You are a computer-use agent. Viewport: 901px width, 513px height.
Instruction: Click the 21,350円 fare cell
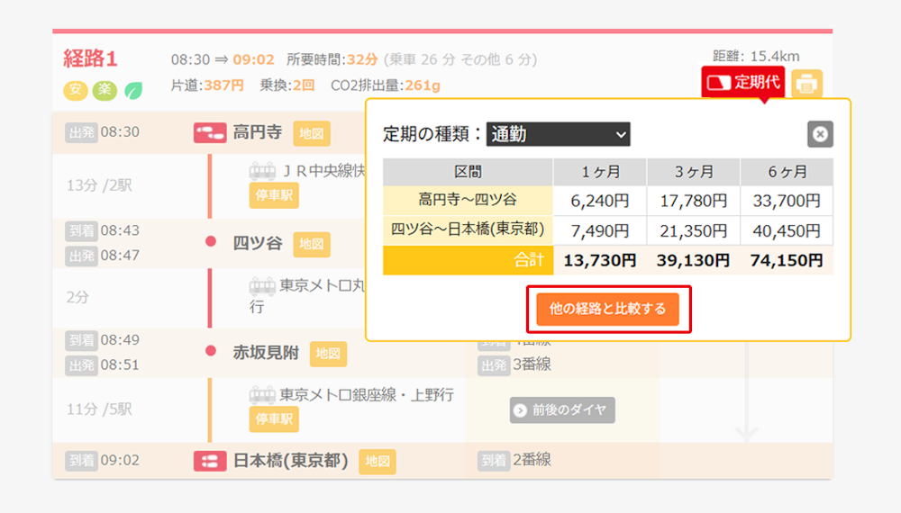pyautogui.click(x=694, y=230)
